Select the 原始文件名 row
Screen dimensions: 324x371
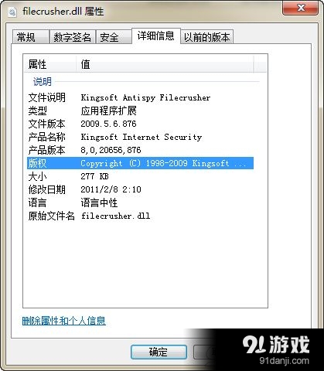(140, 216)
